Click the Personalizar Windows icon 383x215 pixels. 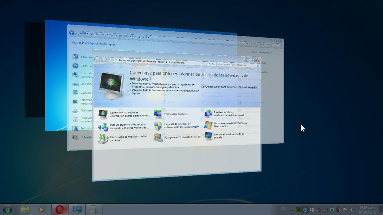tap(158, 114)
